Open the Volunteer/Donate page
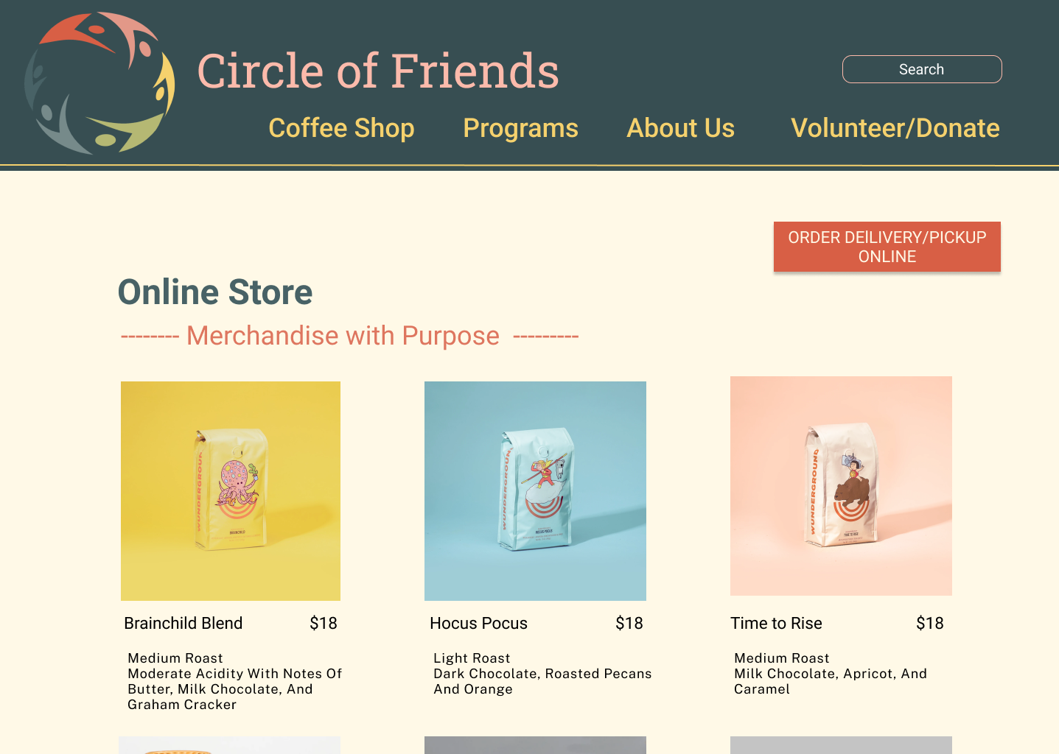 (895, 128)
